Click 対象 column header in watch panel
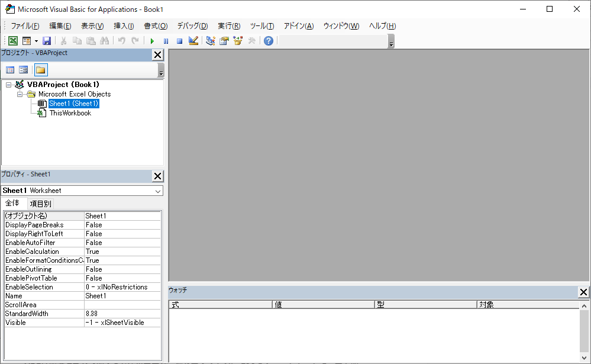The height and width of the screenshot is (364, 591). [528, 304]
